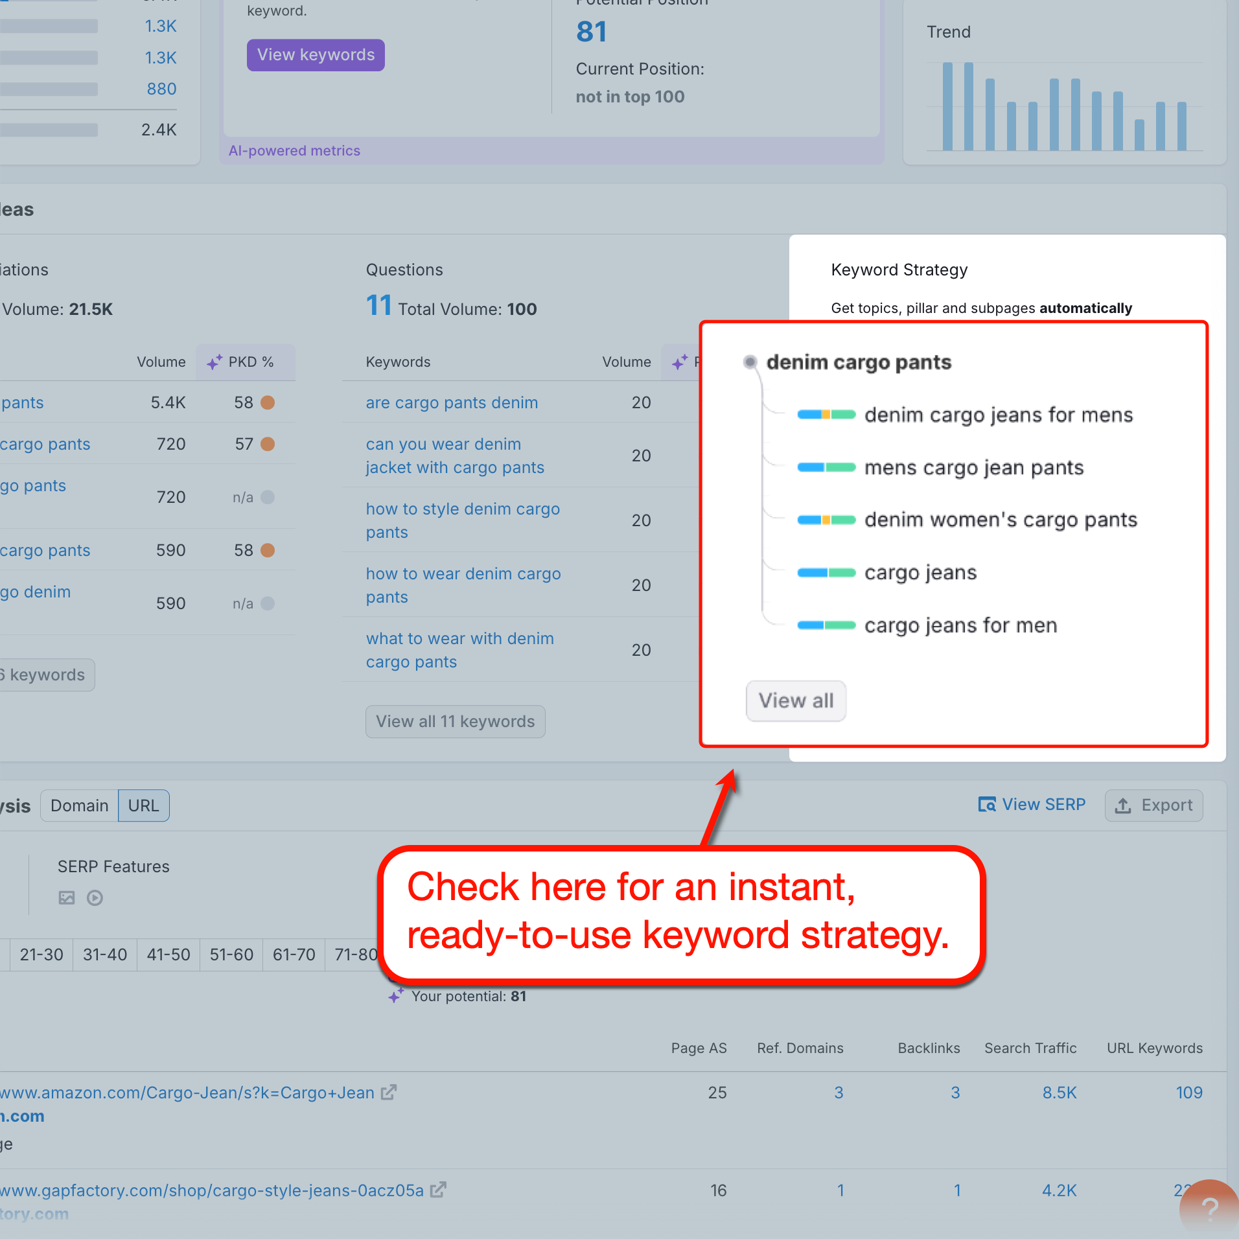Select the 61-70 positions tab

pyautogui.click(x=293, y=954)
